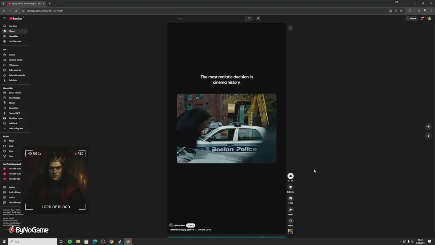The width and height of the screenshot is (435, 245).
Task: Select Shorts in the sidebar
Action: [15, 31]
